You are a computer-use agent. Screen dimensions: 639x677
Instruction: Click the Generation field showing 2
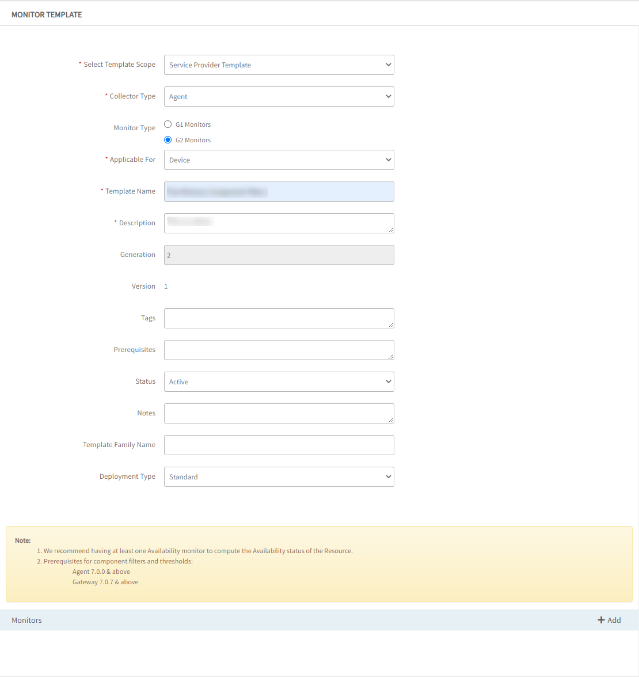pyautogui.click(x=279, y=255)
